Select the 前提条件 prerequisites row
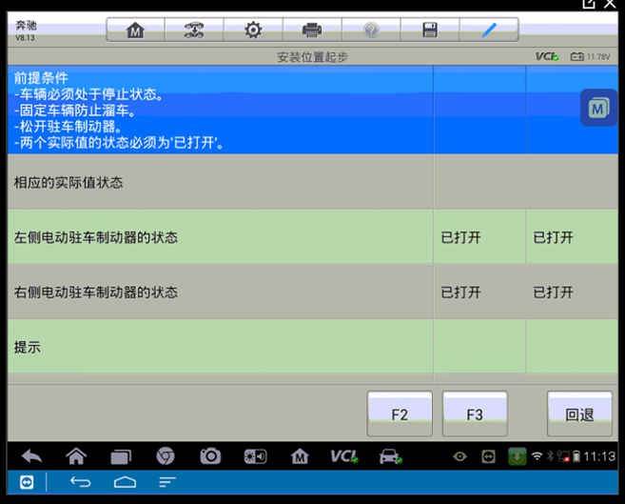 (312, 110)
